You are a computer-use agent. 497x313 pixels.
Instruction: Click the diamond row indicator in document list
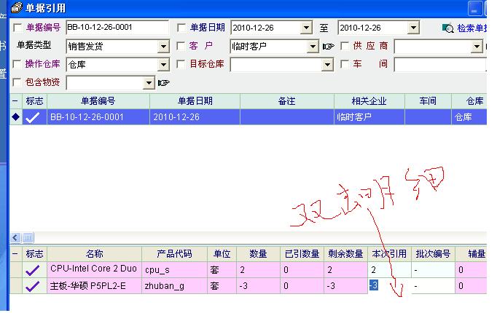point(15,117)
